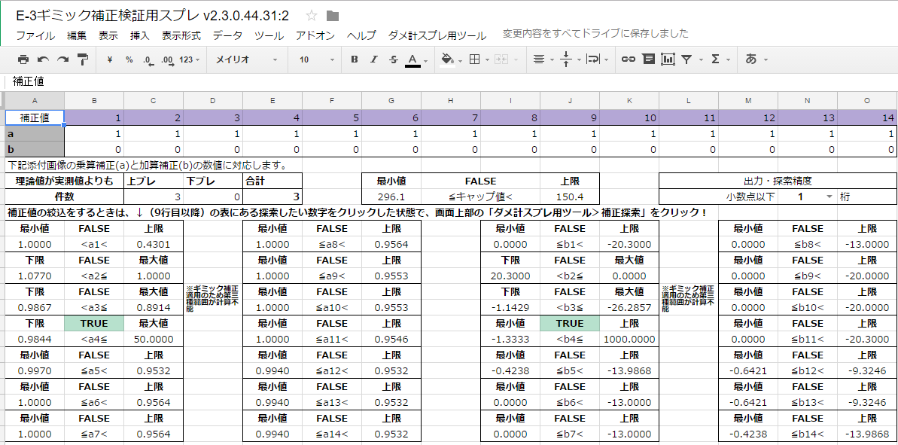Expand the 小数点以下 precision dropdown in the sheet
The width and height of the screenshot is (898, 445).
pos(830,196)
